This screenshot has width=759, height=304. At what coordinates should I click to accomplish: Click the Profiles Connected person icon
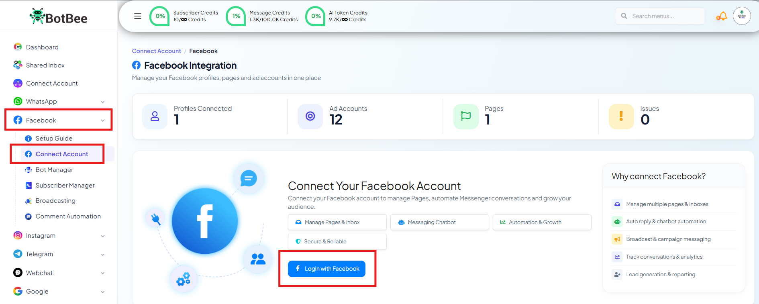coord(155,116)
